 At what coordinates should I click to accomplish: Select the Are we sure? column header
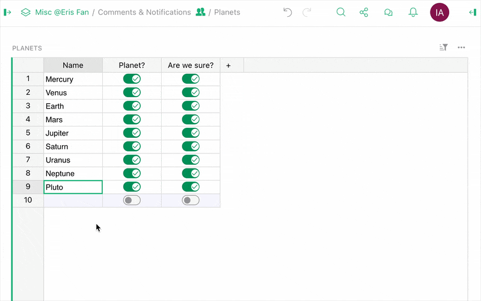click(191, 65)
